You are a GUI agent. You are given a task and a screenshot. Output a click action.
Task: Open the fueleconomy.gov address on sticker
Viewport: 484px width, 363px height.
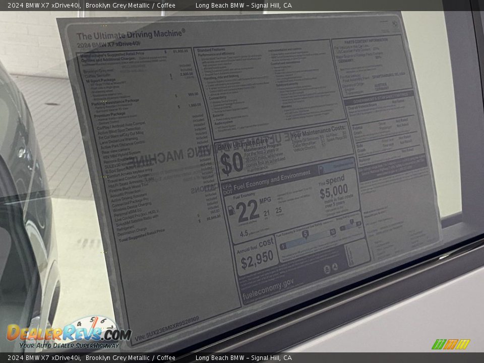[x=268, y=289]
